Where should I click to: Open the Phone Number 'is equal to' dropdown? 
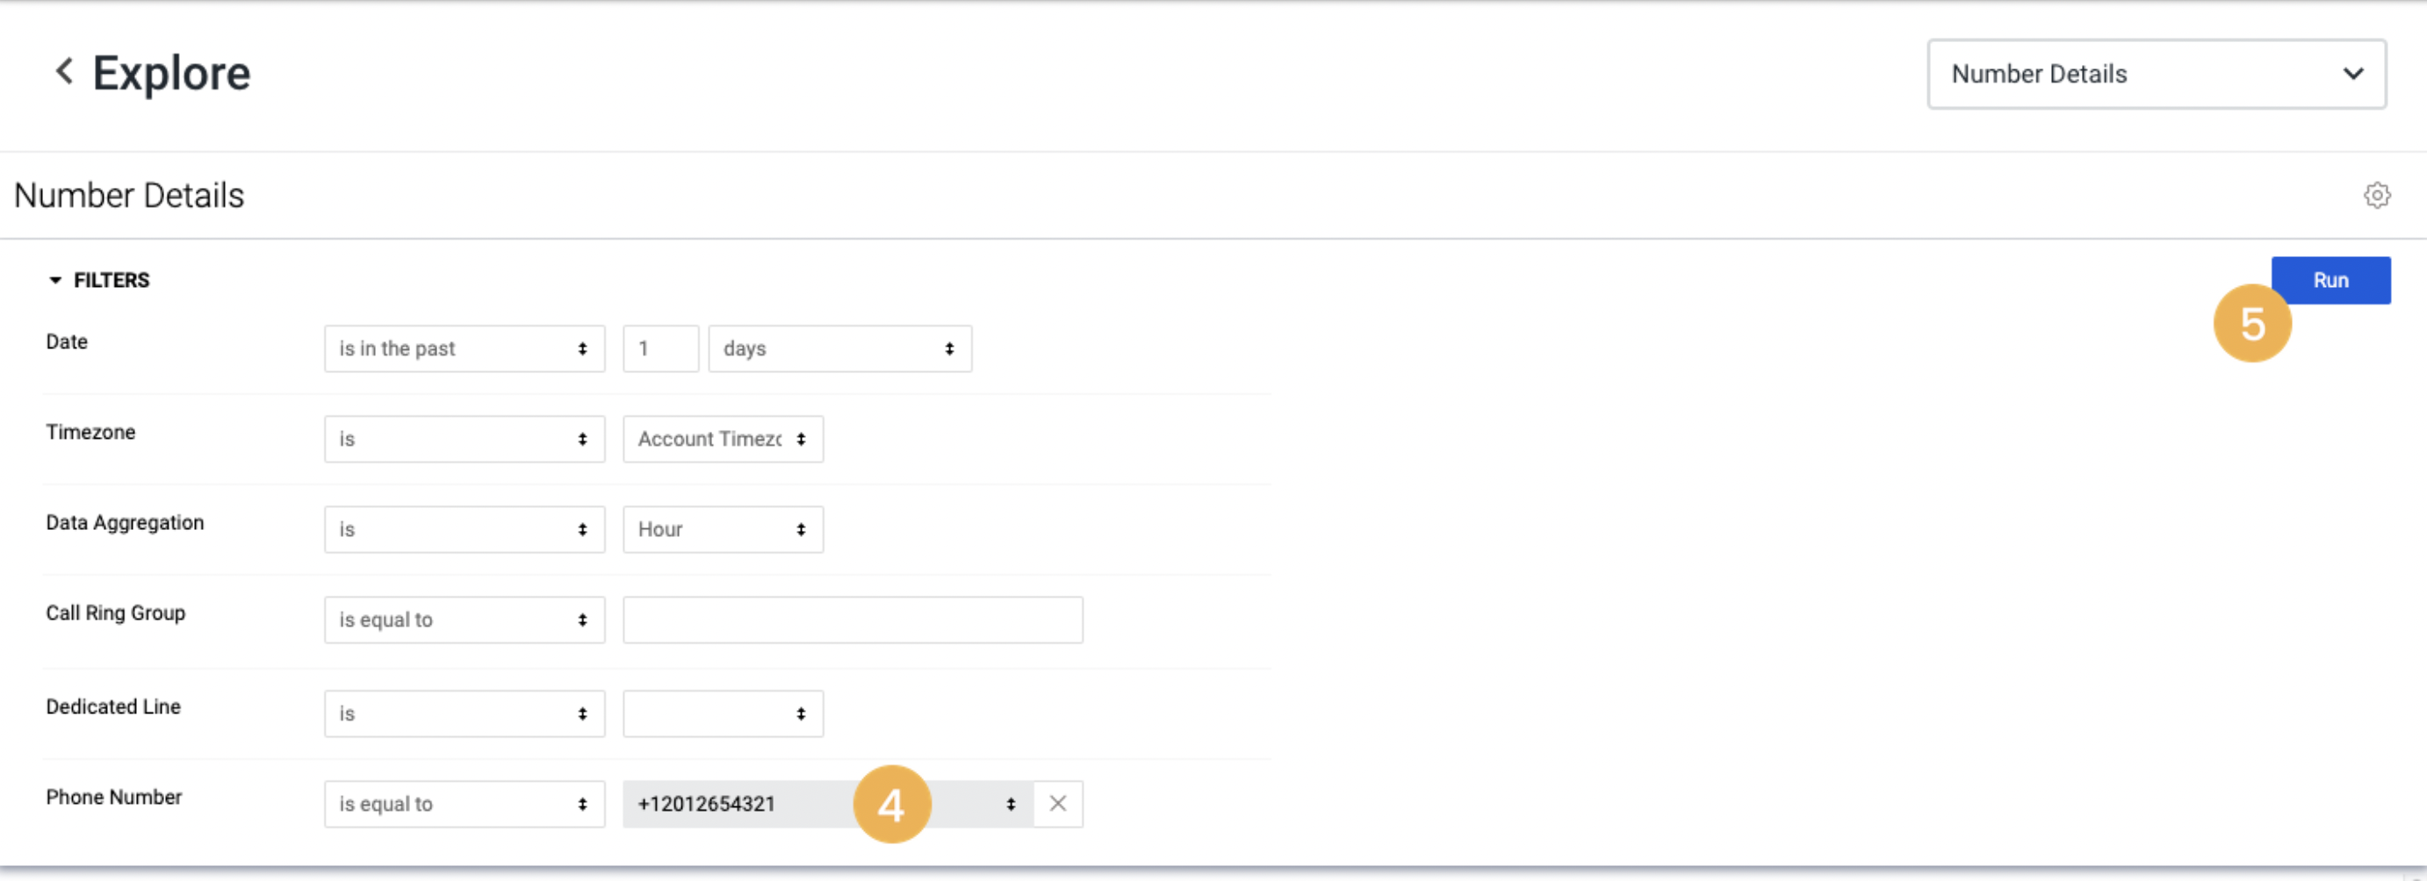point(464,804)
